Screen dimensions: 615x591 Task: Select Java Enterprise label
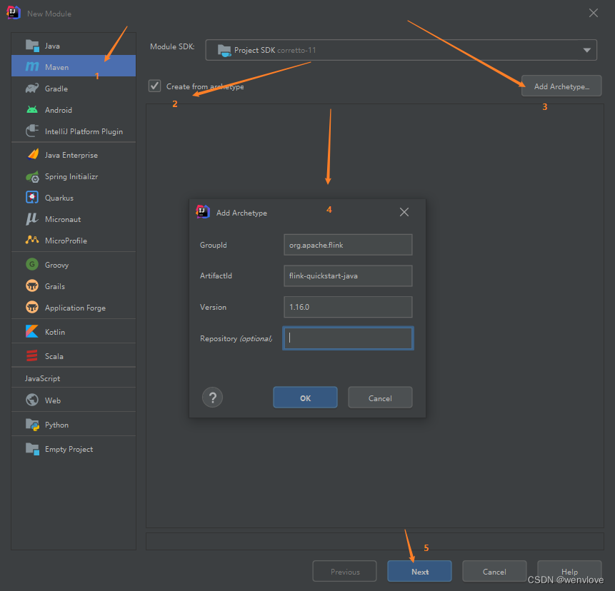pos(71,155)
